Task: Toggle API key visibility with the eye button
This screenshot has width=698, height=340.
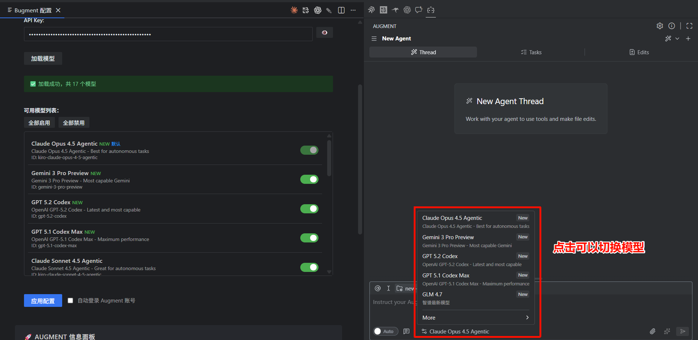Action: point(325,33)
